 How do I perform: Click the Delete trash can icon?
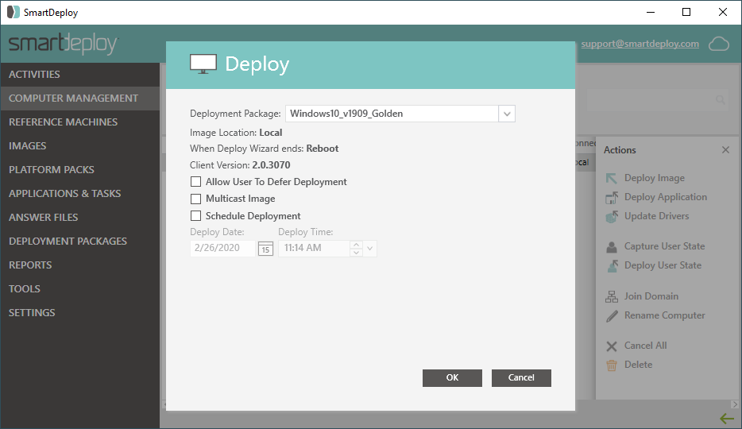tap(612, 365)
